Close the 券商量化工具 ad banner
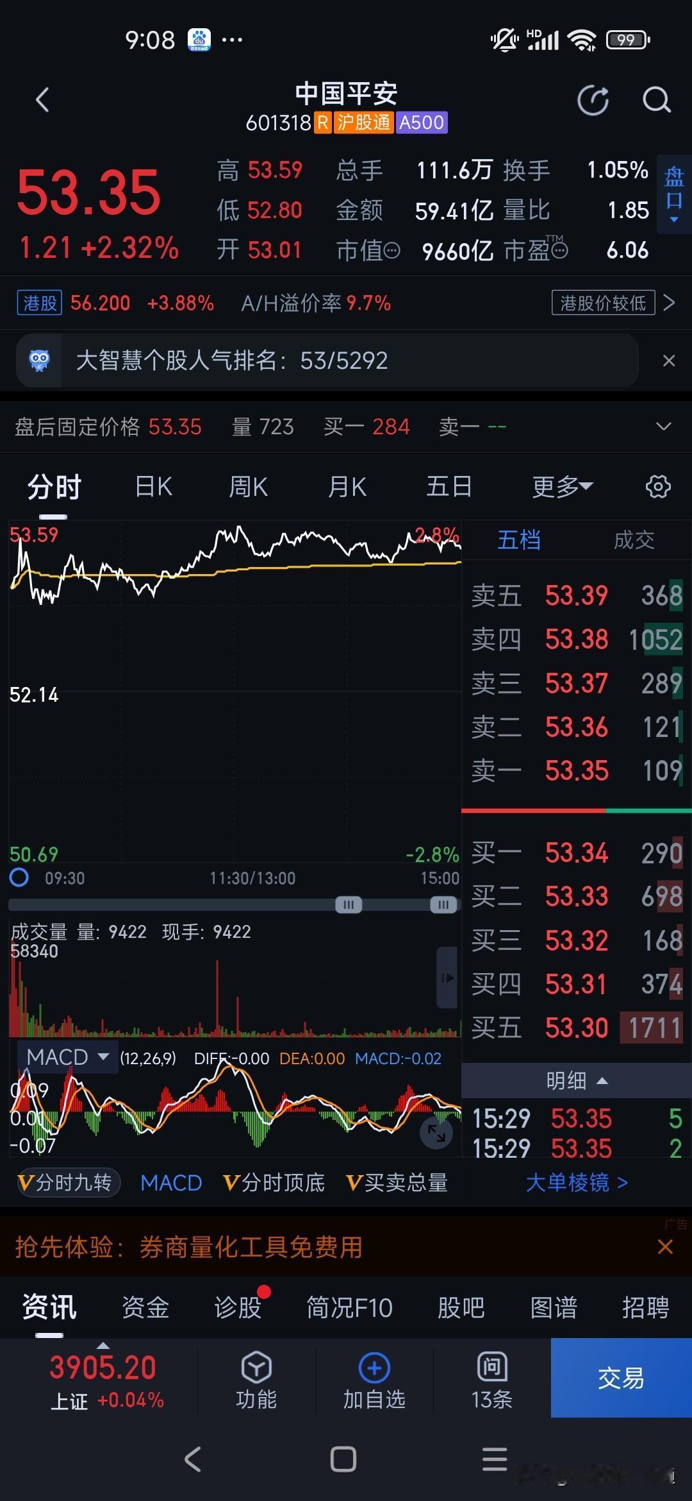 coord(665,1247)
